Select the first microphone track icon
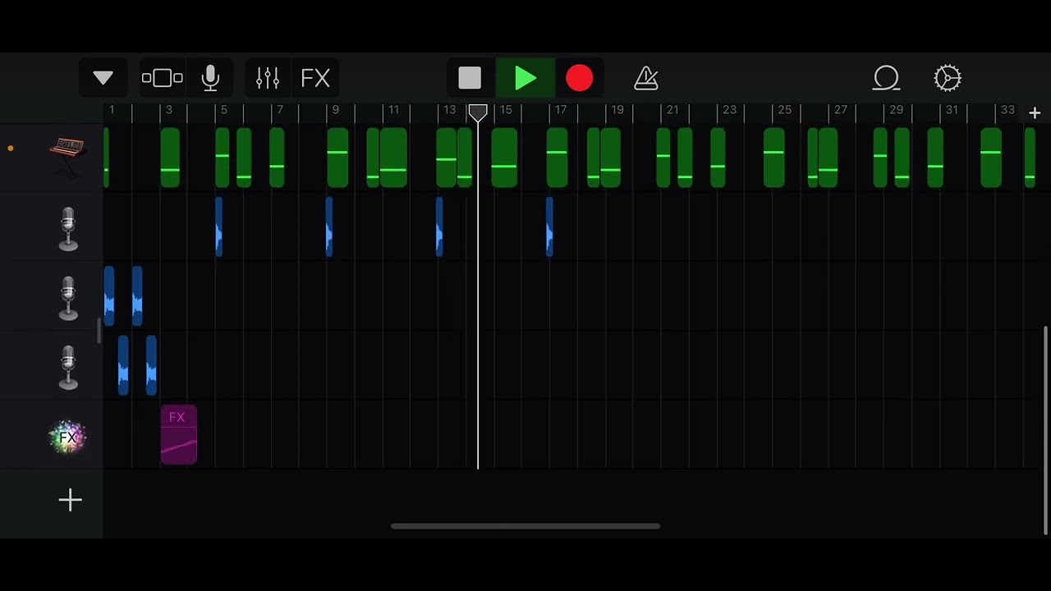This screenshot has width=1051, height=591. click(68, 228)
